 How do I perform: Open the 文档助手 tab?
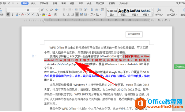click(x=123, y=3)
